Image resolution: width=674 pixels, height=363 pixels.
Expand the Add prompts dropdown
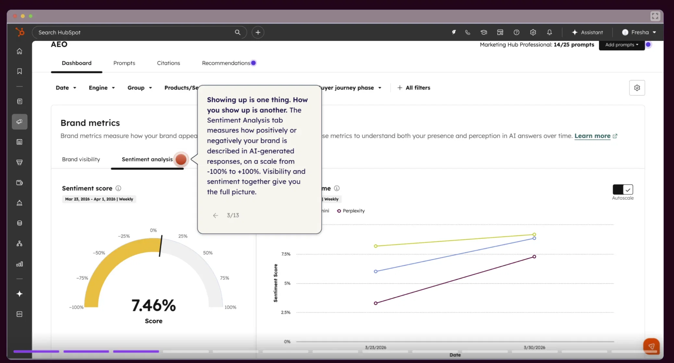click(622, 45)
